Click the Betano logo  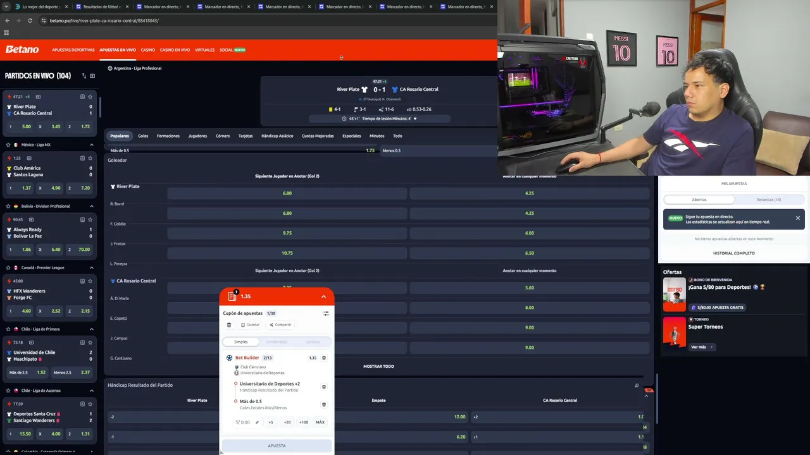(x=22, y=49)
